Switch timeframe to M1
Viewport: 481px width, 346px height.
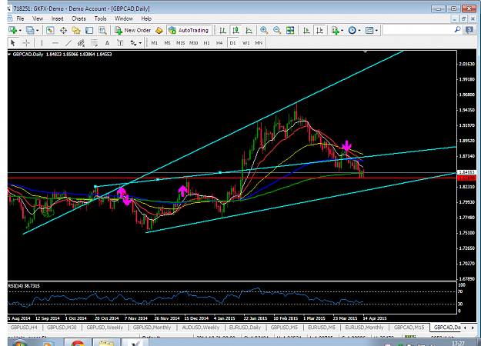[x=154, y=43]
